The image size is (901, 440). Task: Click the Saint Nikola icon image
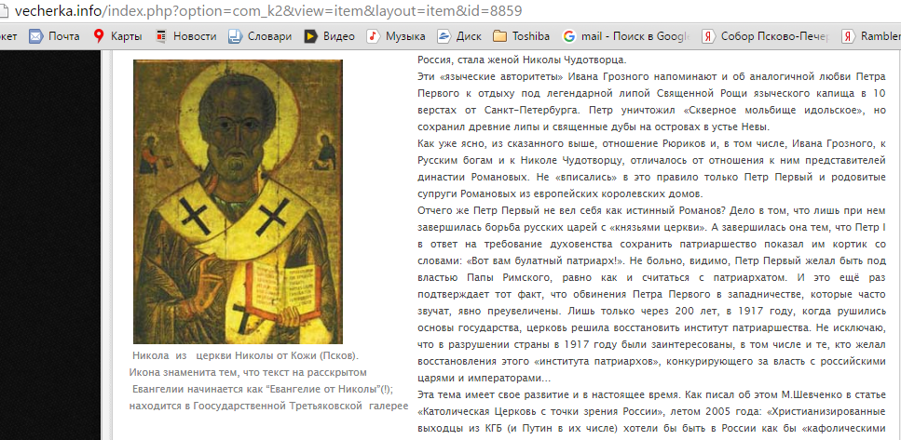click(238, 201)
